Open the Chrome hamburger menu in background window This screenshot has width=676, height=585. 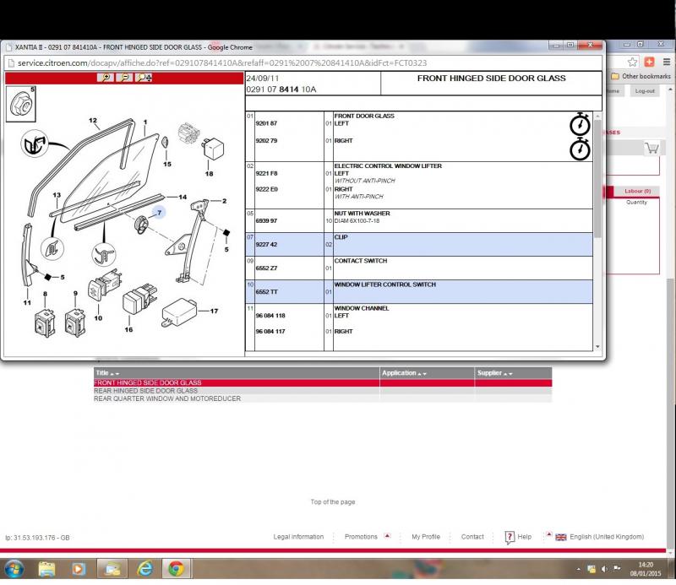point(667,62)
